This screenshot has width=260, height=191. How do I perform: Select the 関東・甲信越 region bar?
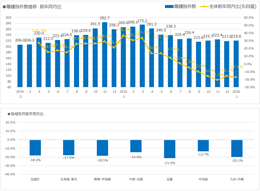coord(102,147)
